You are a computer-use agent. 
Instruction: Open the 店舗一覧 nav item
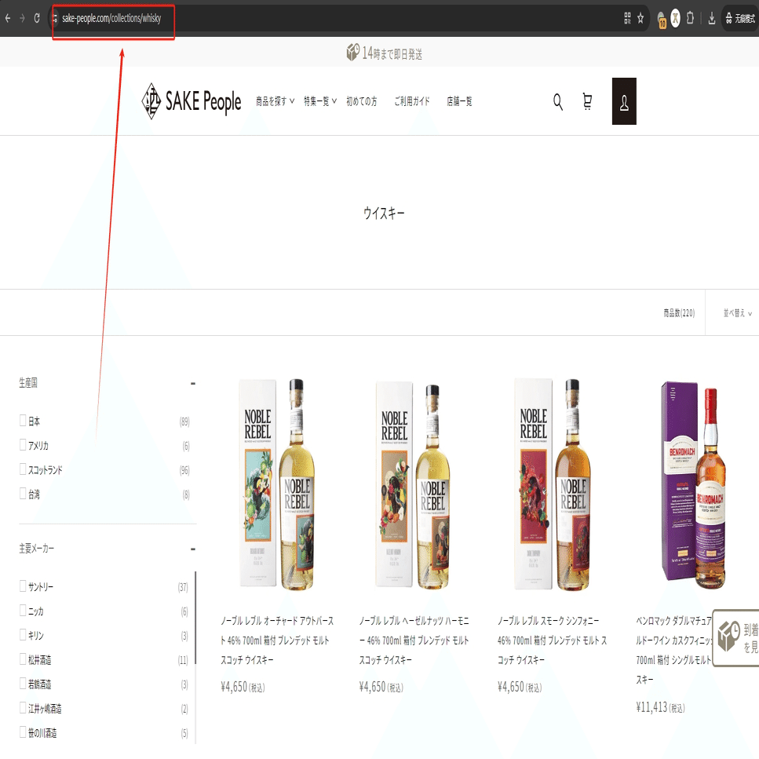[x=459, y=101]
